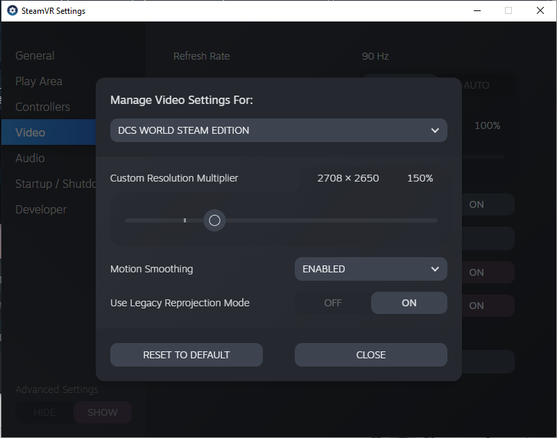Click the Custom Resolution Multiplier label

(x=174, y=178)
